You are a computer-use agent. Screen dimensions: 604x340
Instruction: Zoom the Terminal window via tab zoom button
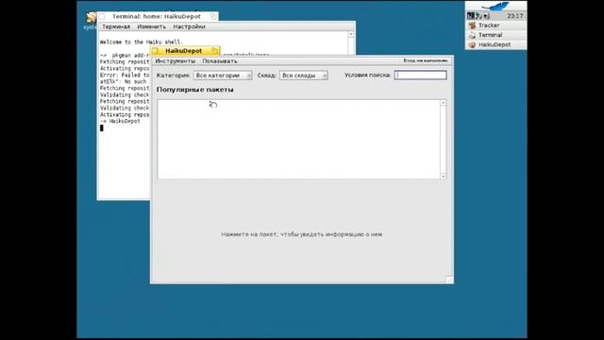click(x=213, y=16)
